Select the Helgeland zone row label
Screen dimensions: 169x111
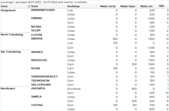tap(8, 10)
